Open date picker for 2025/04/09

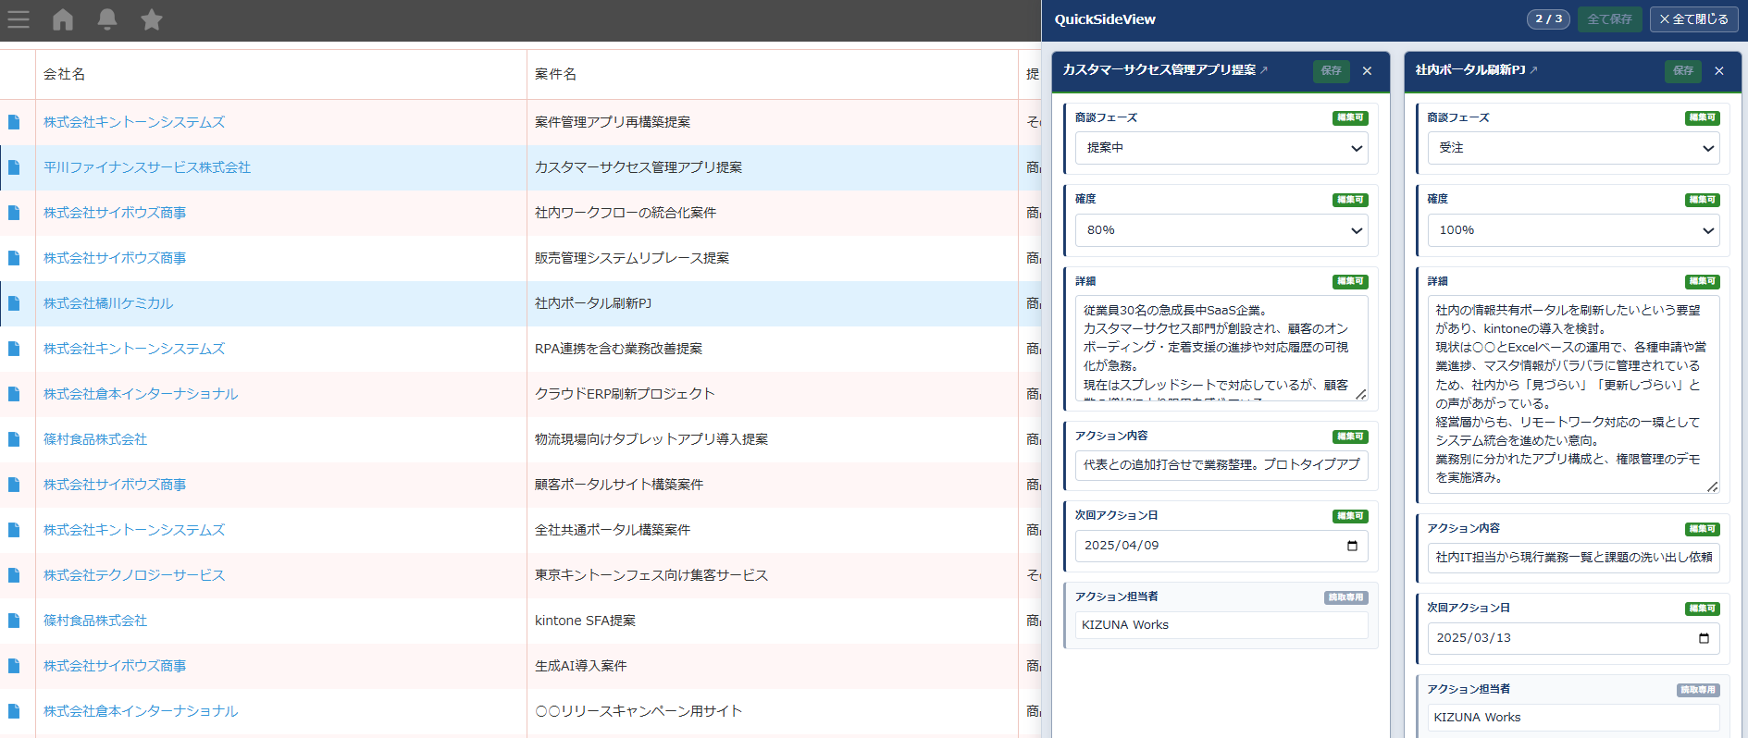point(1352,546)
